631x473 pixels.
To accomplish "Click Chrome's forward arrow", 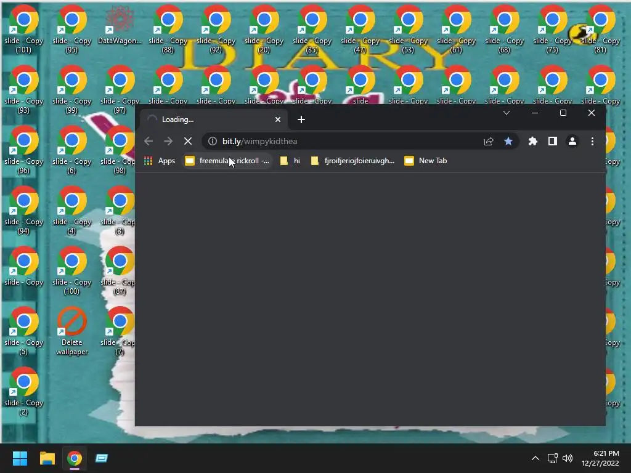I will click(x=168, y=141).
